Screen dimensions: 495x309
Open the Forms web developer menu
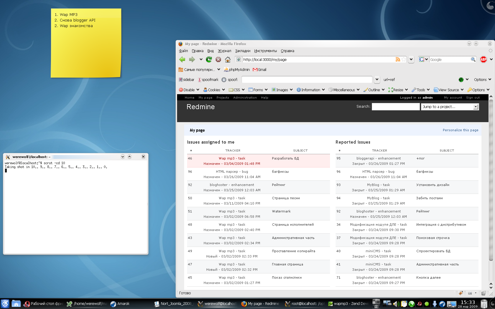pyautogui.click(x=258, y=90)
